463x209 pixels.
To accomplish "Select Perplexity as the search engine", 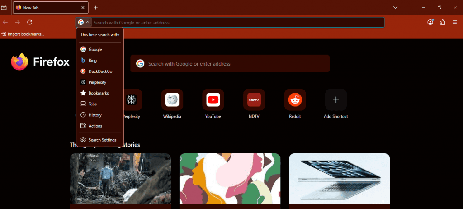I will tap(98, 82).
